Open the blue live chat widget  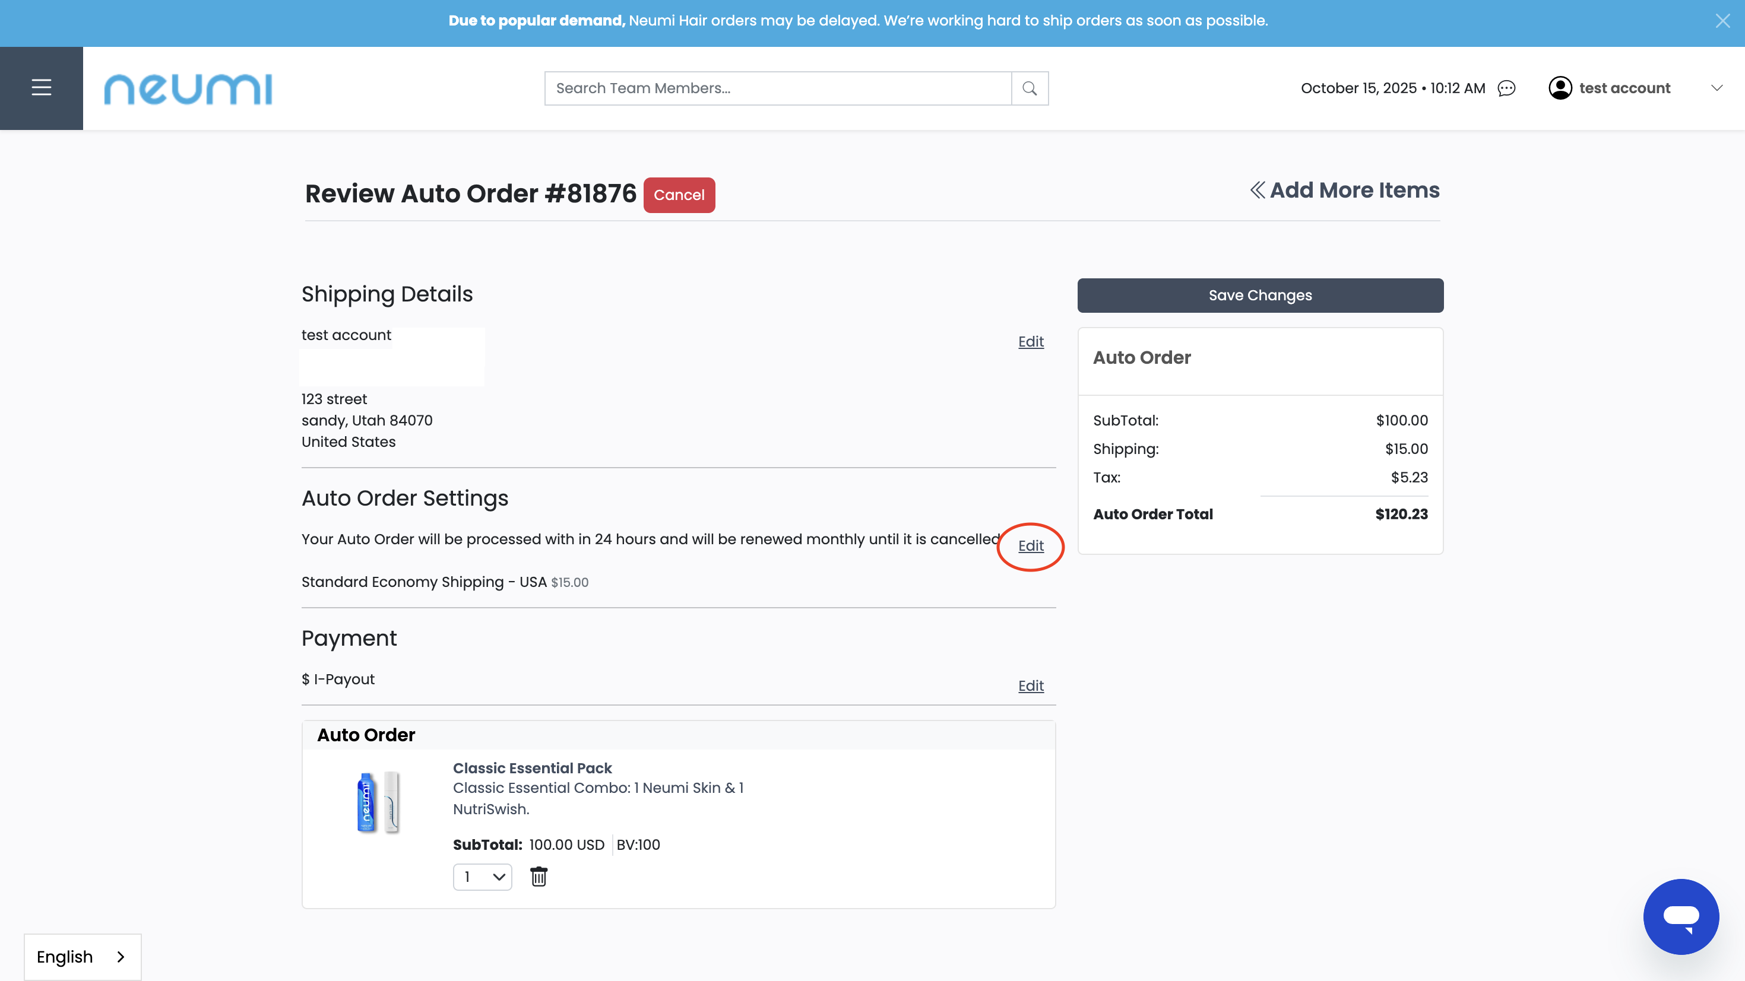point(1681,917)
